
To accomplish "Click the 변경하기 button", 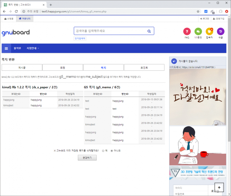I will [87, 158].
